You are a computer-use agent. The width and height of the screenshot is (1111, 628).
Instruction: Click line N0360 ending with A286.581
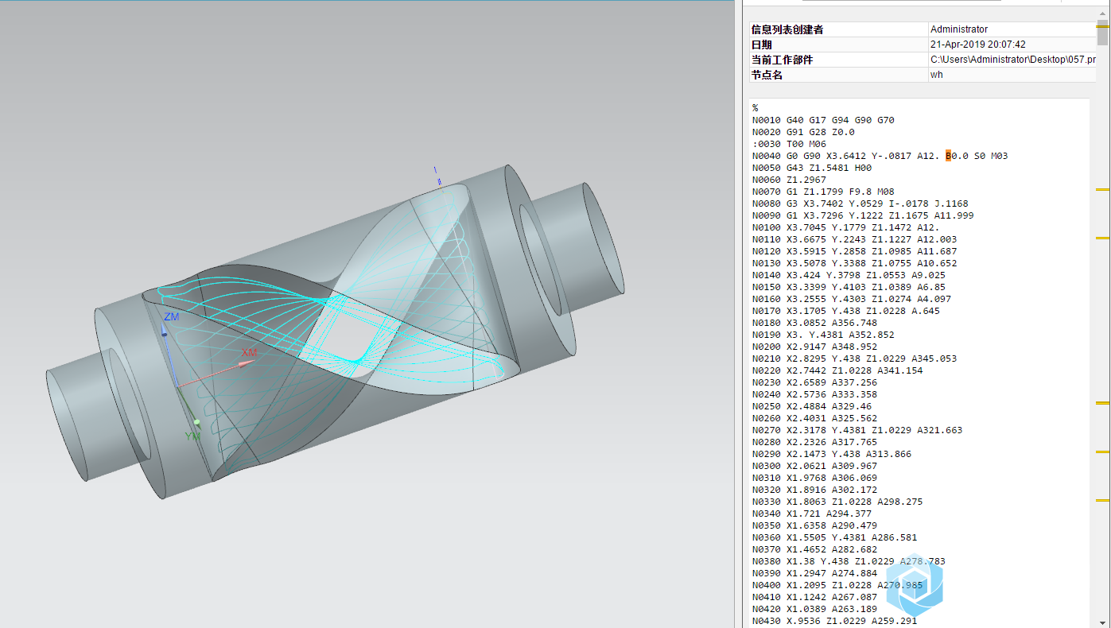tap(834, 537)
